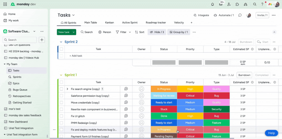This screenshot has width=282, height=139.
Task: Add a new view with plus icon
Action: coord(191,23)
